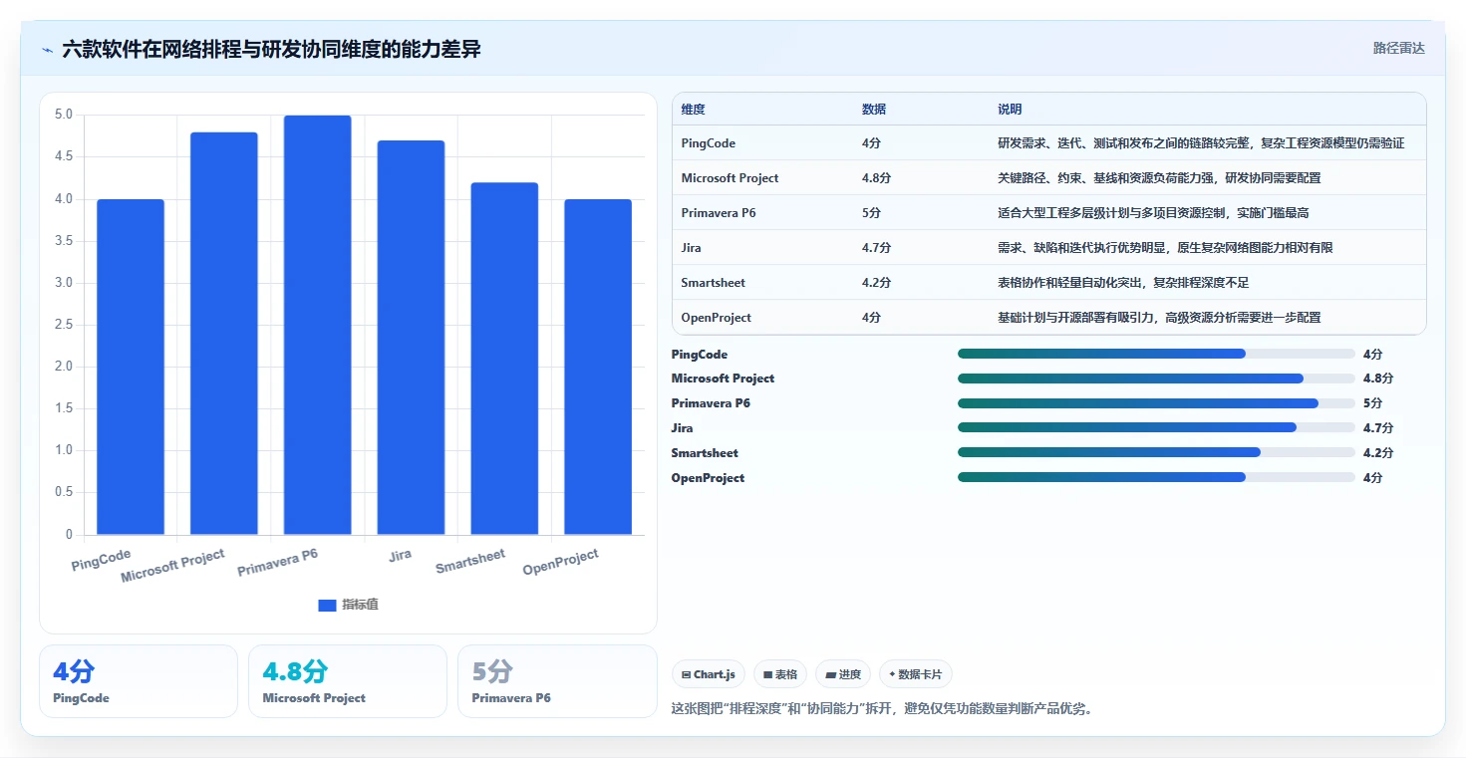The height and width of the screenshot is (758, 1466).
Task: Click the OpenProject label in the progress list
Action: pos(708,478)
